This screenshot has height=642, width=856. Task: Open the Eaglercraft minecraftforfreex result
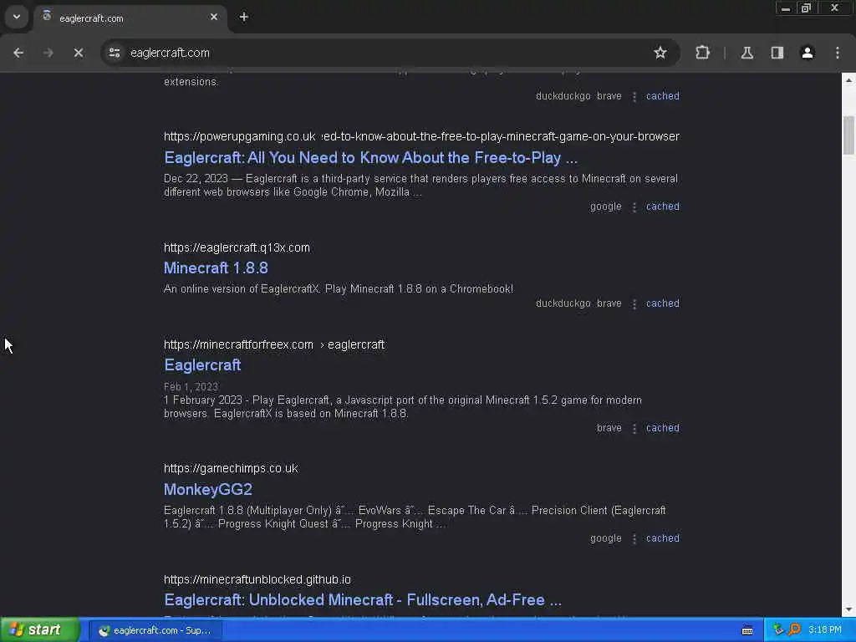[x=202, y=365]
